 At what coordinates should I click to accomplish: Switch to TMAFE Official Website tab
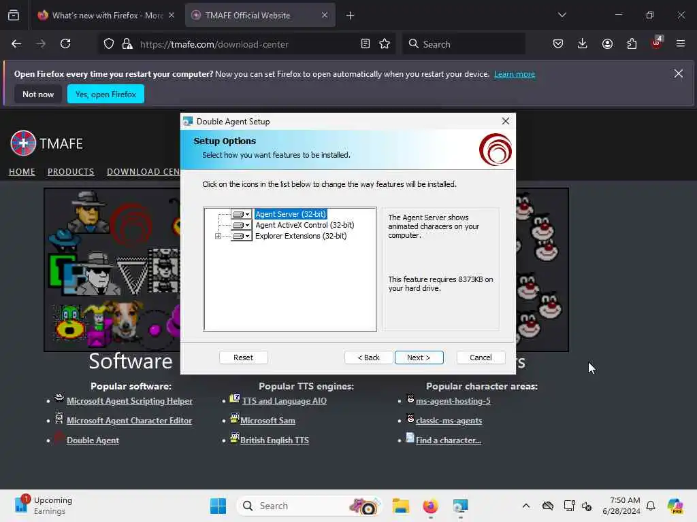260,16
